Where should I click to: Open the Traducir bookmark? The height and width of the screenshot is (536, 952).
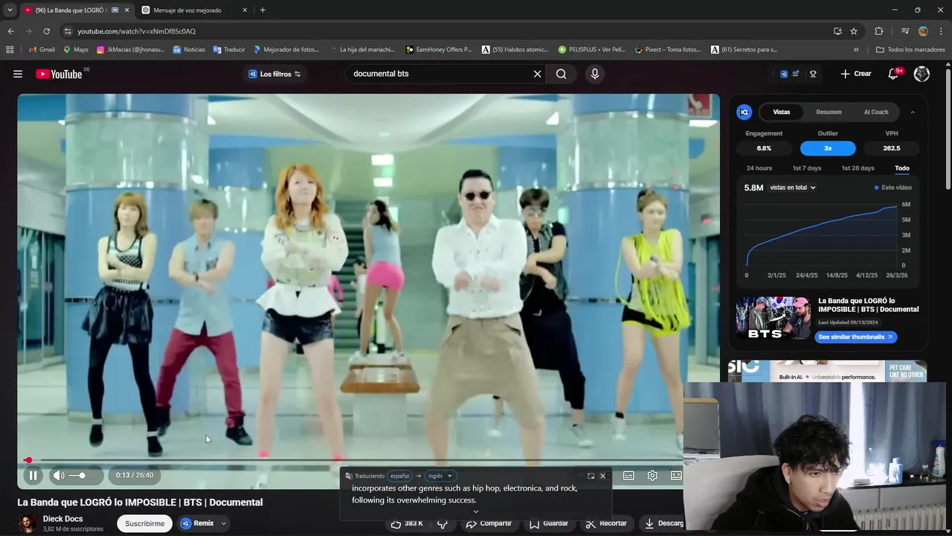pyautogui.click(x=229, y=50)
